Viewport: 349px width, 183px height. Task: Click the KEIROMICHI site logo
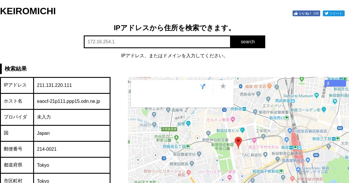28,11
